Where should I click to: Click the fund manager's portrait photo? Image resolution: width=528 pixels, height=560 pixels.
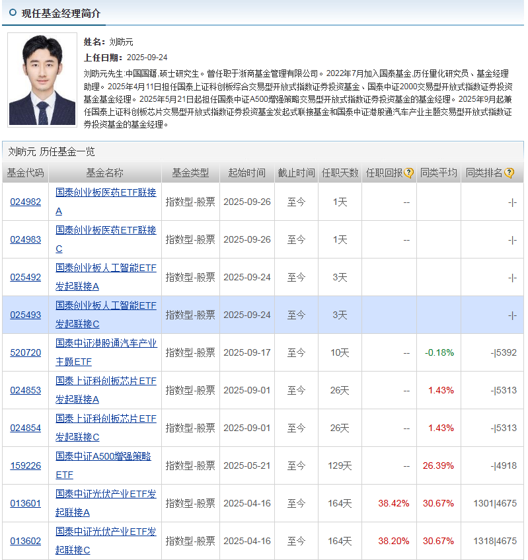(42, 79)
